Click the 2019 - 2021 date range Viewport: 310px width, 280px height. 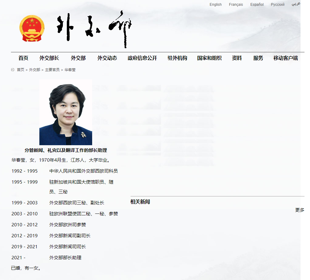tap(24, 247)
